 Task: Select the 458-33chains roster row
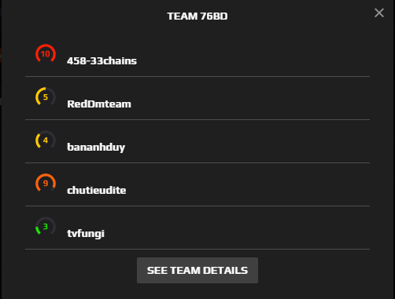pos(197,55)
